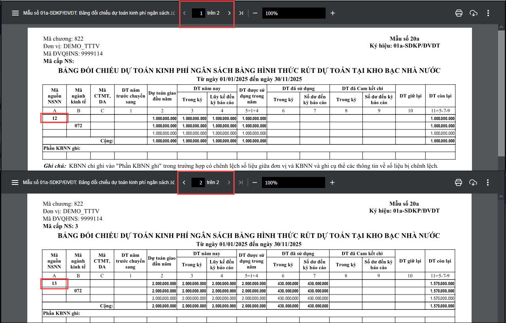The image size is (506, 323).
Task: Zoom in in the page 2 viewer
Action: pos(332,182)
